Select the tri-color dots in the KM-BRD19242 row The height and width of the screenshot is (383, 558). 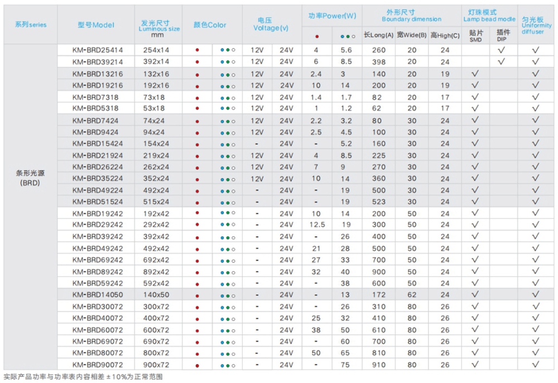coord(227,214)
